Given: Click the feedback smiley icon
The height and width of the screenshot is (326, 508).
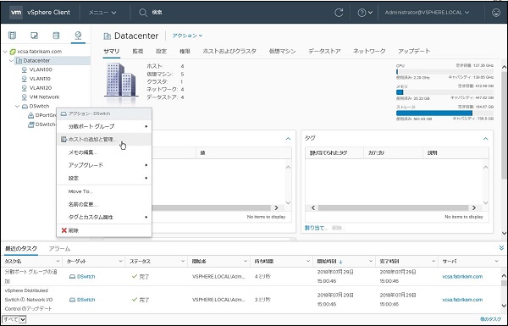Looking at the screenshot, I should tap(496, 13).
